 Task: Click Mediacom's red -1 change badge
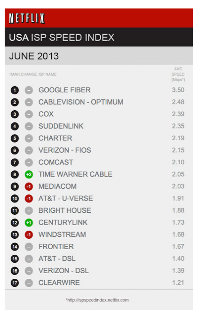tap(29, 186)
